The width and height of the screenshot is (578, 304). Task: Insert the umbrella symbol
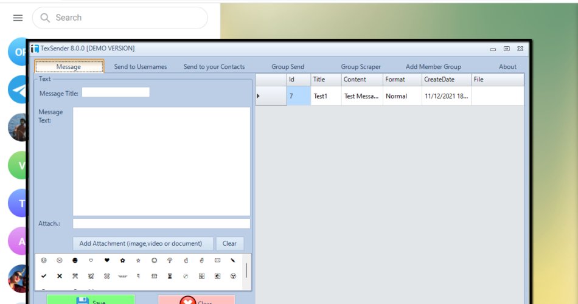point(170,260)
